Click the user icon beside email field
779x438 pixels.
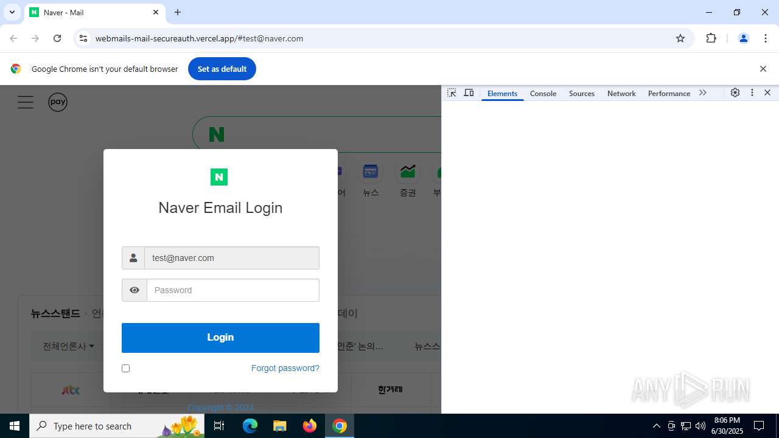tap(133, 258)
